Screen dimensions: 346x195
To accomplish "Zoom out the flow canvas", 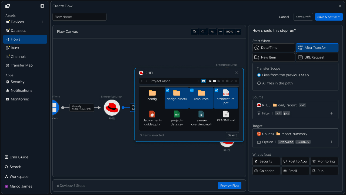I will 221,32.
